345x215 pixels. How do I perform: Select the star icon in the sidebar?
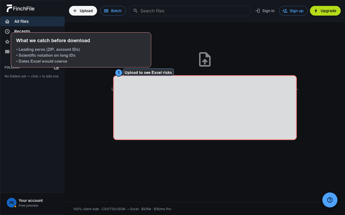pos(7,42)
